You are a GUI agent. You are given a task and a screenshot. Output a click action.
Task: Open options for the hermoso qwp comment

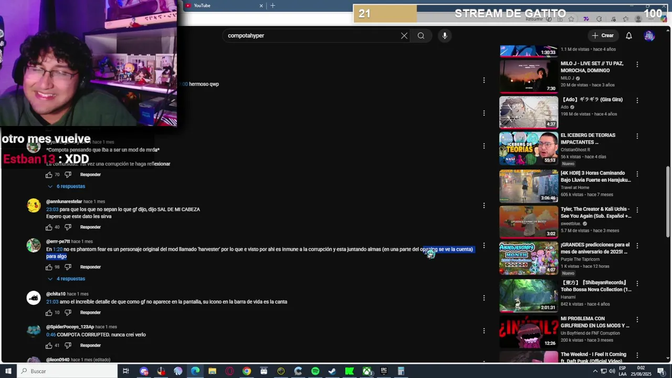point(484,80)
